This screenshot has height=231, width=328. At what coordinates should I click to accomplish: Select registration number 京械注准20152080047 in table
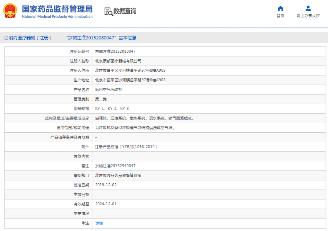pyautogui.click(x=115, y=51)
